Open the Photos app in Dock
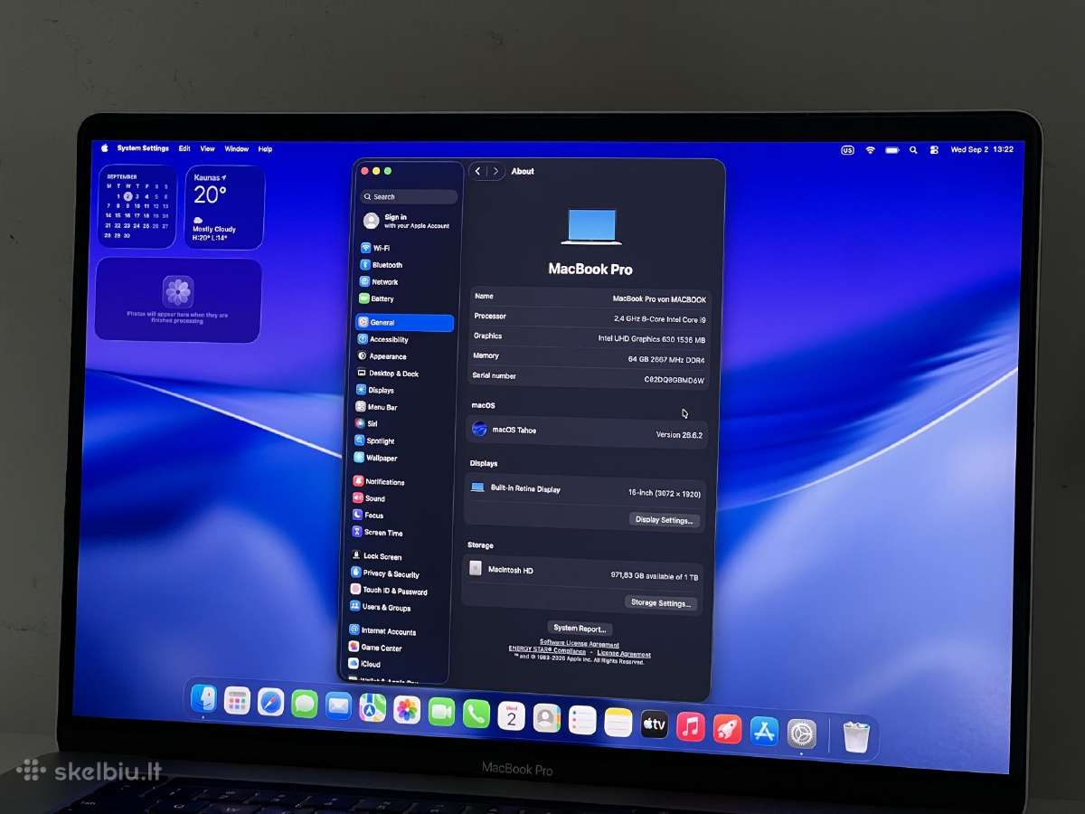 [407, 709]
